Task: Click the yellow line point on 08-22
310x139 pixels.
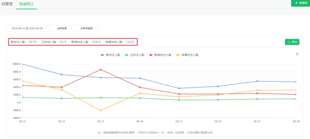Action: (x=62, y=90)
